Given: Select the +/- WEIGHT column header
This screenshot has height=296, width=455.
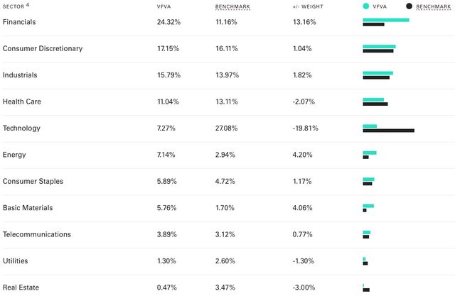Looking at the screenshot, I should click(308, 6).
